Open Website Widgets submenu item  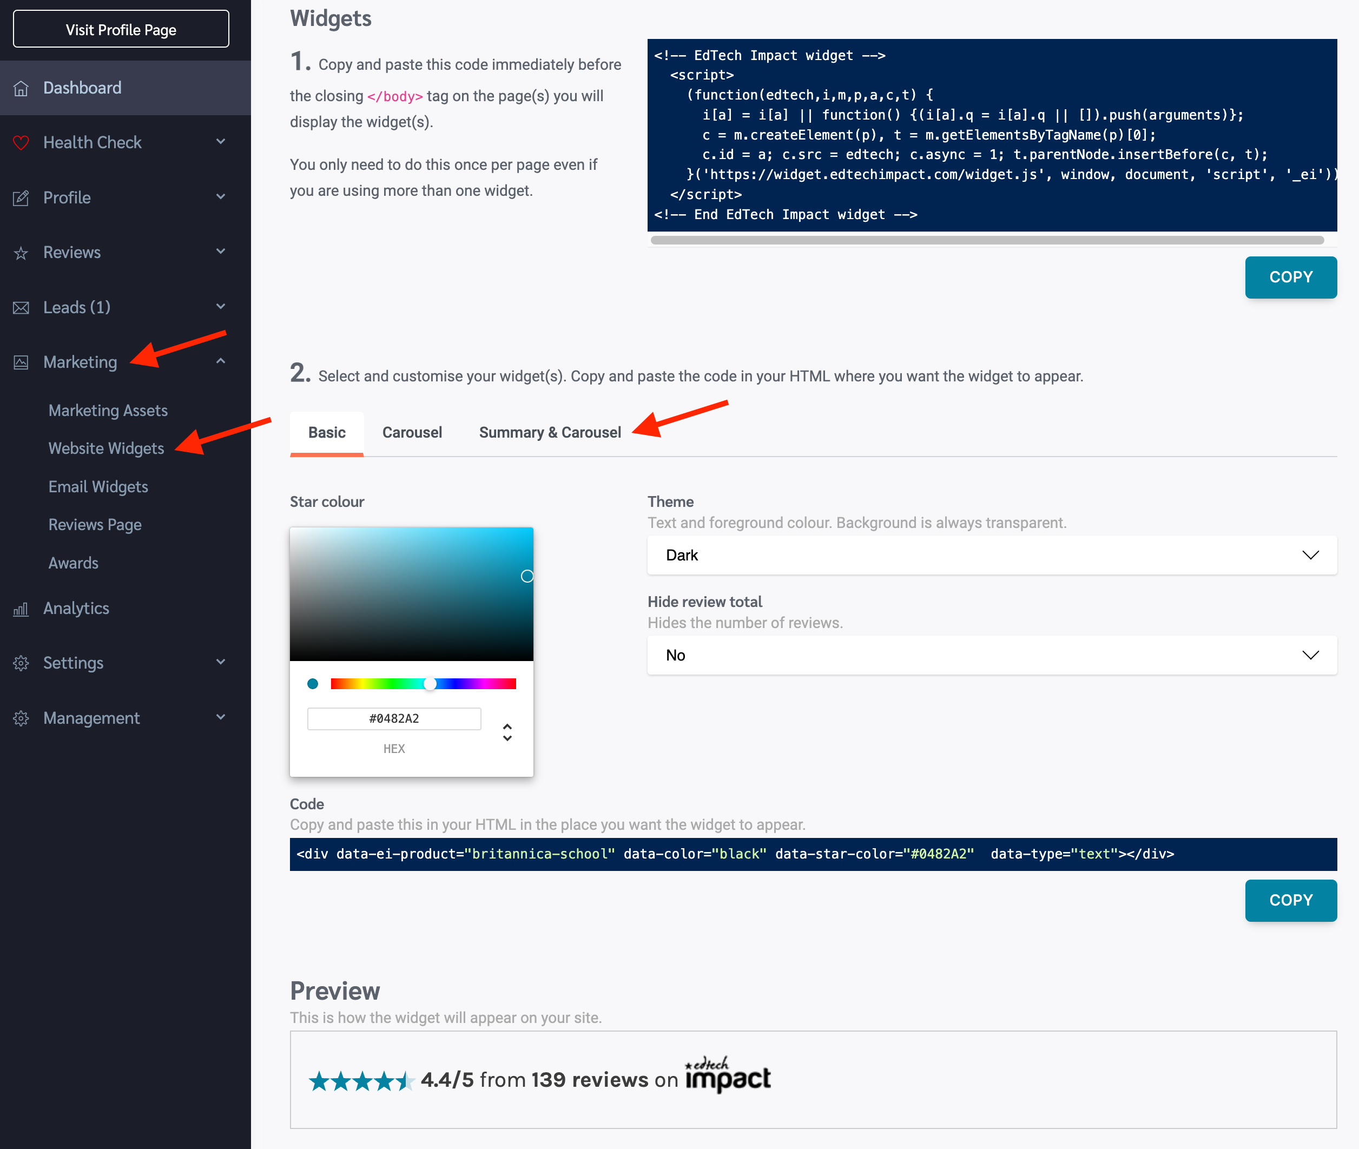(106, 449)
